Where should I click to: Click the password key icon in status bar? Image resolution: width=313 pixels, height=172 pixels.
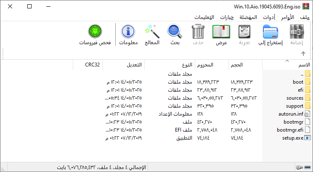(x=300, y=167)
